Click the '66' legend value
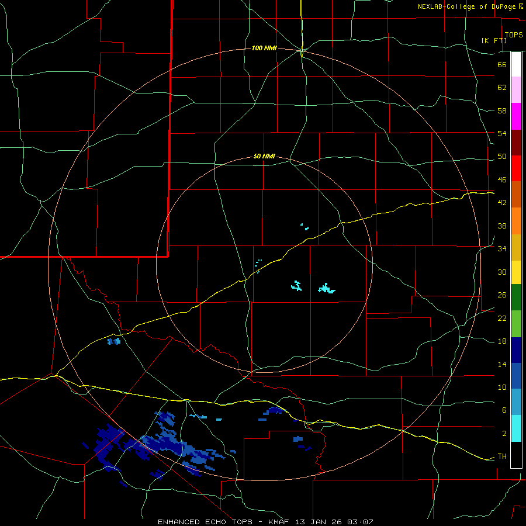The height and width of the screenshot is (526, 526). pyautogui.click(x=502, y=64)
